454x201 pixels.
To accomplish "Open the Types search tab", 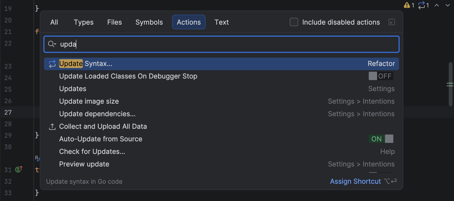I will pos(83,22).
